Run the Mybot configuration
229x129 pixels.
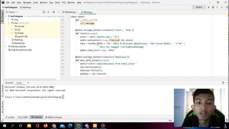tap(209, 7)
